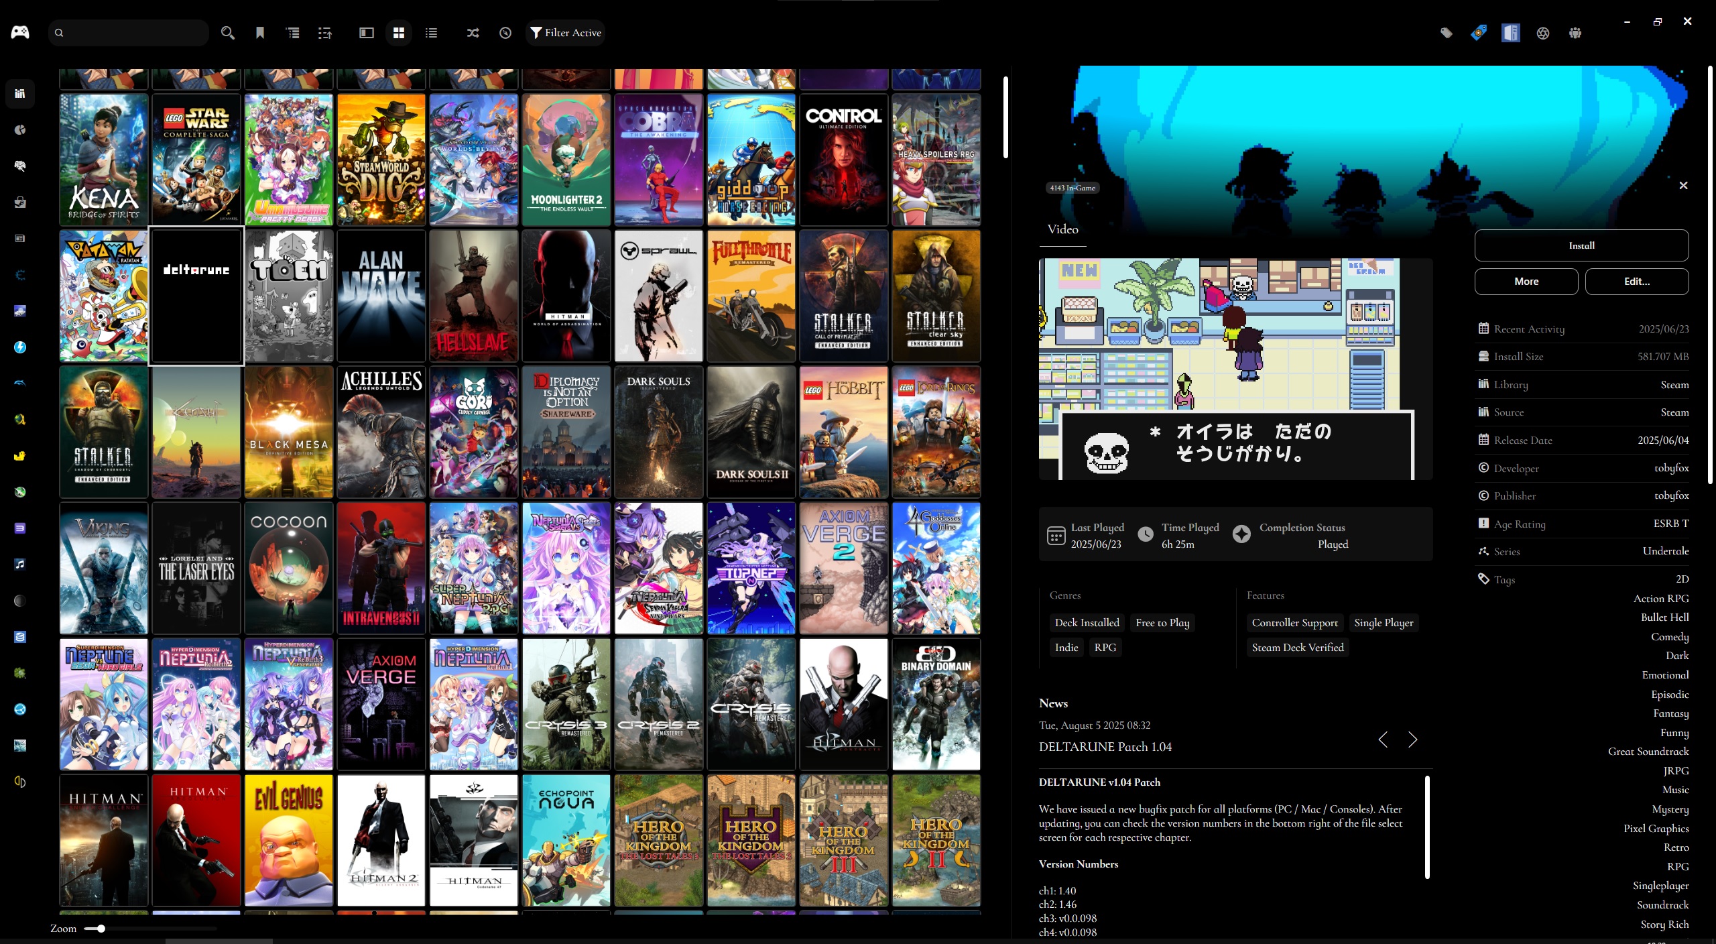Screen dimensions: 1716x944
Task: Click the Single Player feature tag
Action: [x=1384, y=623]
